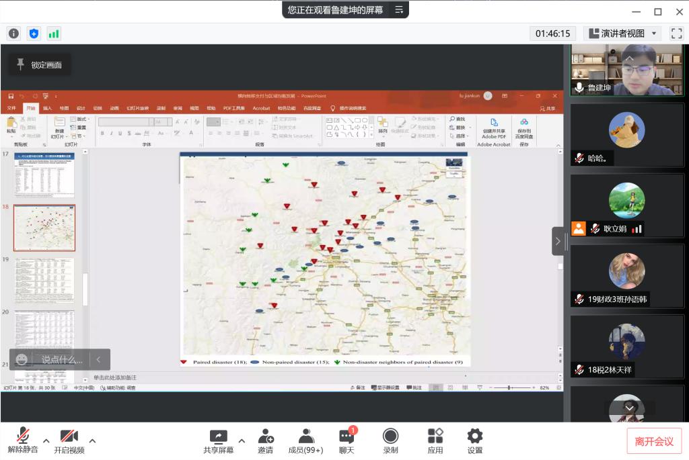
Task: Open the screen sharing banner menu icon
Action: (x=399, y=9)
